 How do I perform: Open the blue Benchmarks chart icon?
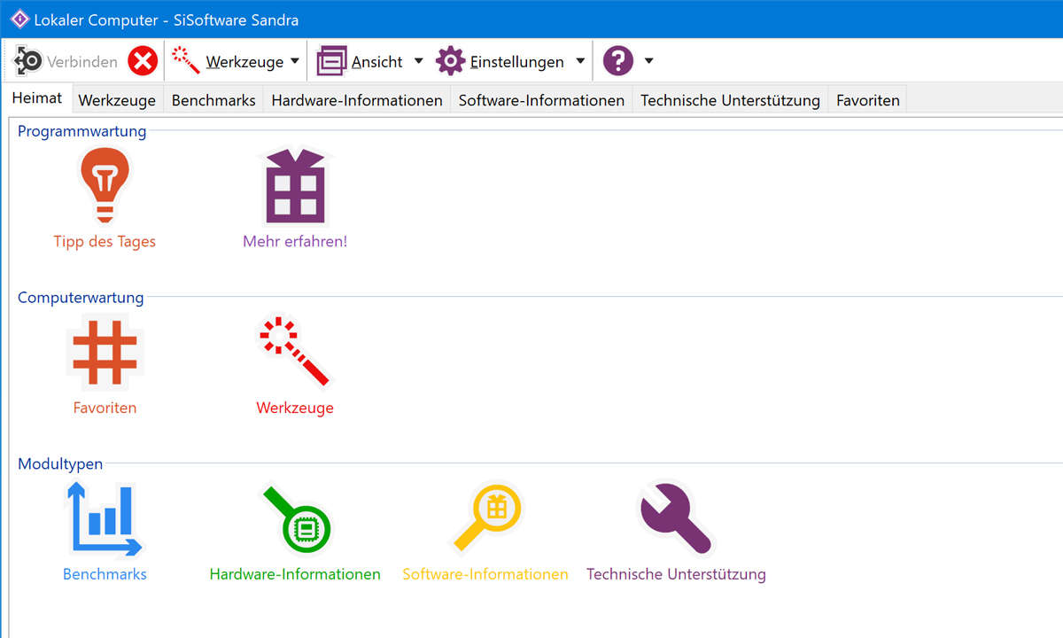[x=105, y=519]
